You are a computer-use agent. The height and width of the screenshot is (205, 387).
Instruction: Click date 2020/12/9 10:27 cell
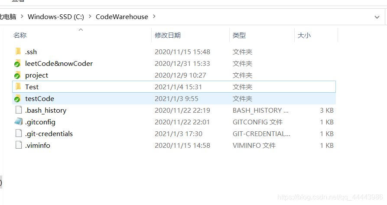coord(180,75)
